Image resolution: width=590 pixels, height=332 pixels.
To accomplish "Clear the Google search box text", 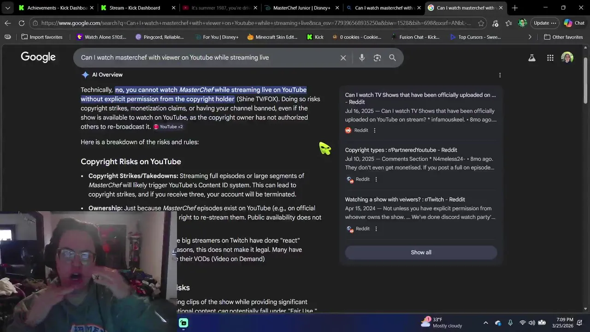I will pyautogui.click(x=343, y=58).
